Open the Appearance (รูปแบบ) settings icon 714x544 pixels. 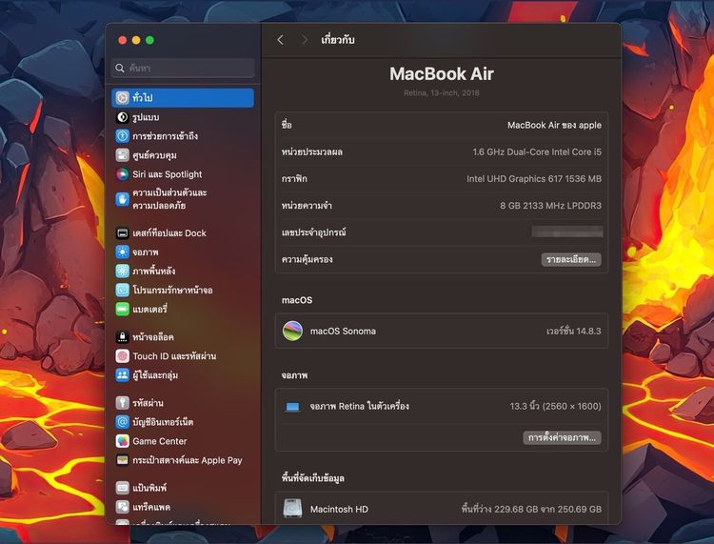[x=123, y=117]
